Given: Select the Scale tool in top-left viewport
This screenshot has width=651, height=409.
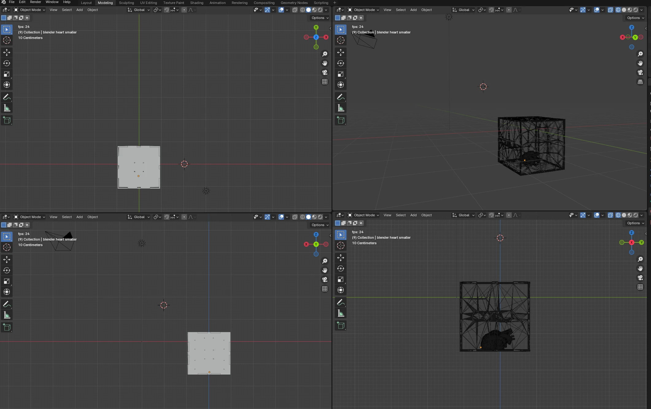Looking at the screenshot, I should click(7, 74).
